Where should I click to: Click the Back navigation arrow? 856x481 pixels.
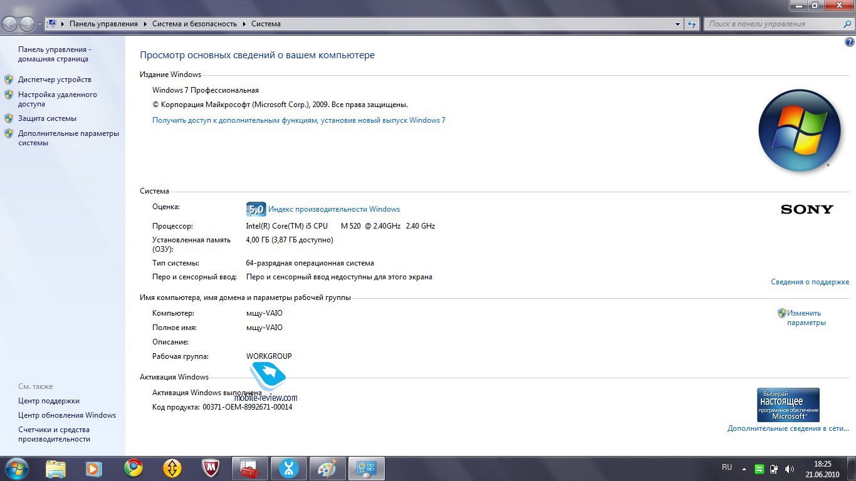(9, 24)
